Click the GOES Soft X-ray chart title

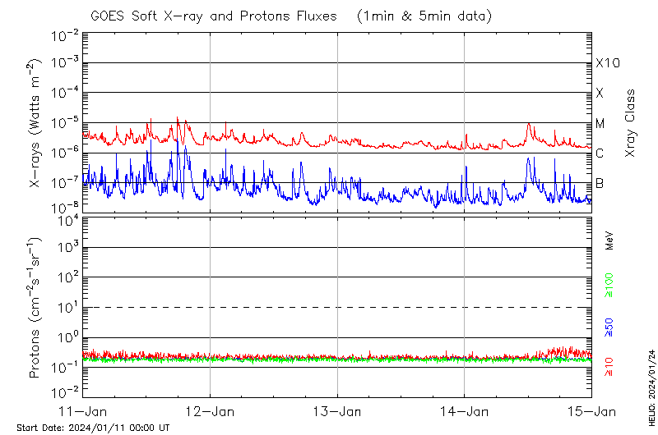pos(212,16)
